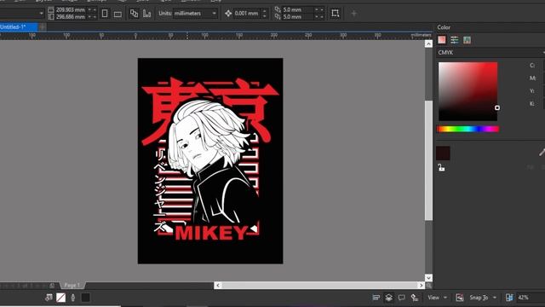Click the vertical scrollbar thumb
Screen dimensions: 545x307
428,160
